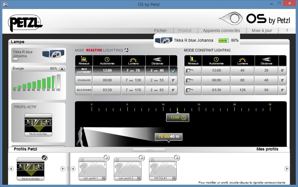Screen dimensions: 298x187
Task: Click the header battery level icon
Action: click(x=224, y=40)
